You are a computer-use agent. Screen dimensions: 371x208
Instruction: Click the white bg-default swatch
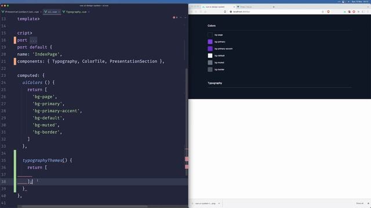(210, 55)
